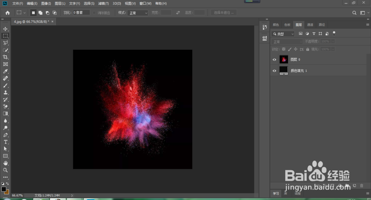
Task: Select the Move tool
Action: [6, 29]
